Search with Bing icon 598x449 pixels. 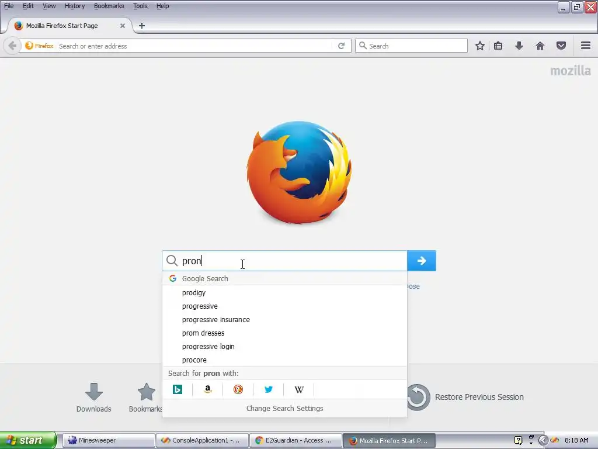tap(178, 389)
